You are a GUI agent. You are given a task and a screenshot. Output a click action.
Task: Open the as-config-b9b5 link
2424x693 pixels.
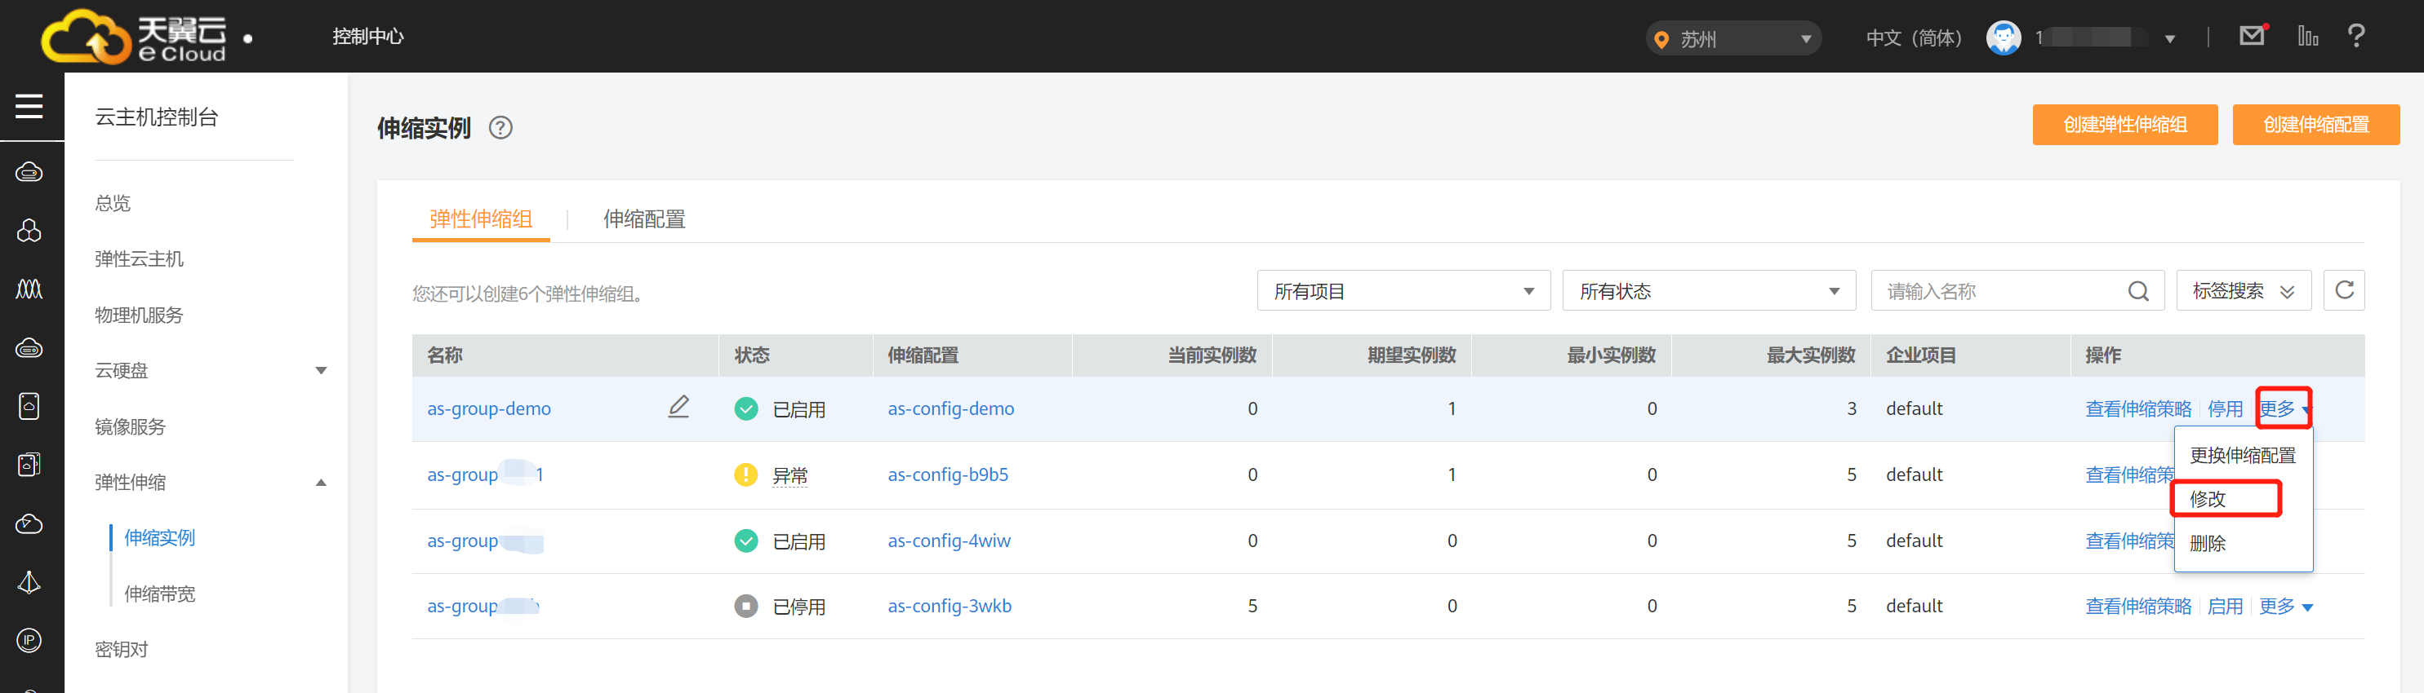948,474
